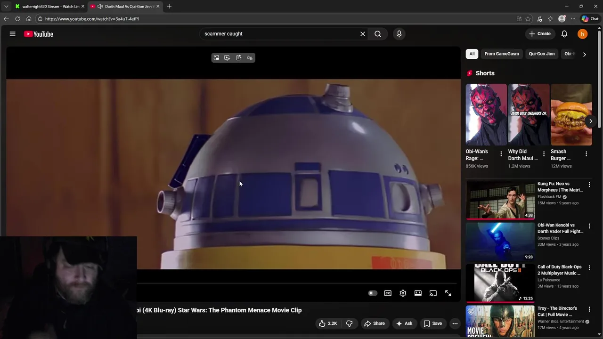This screenshot has width=603, height=339.
Task: Open the options menu for 'Call of Duty Black-Ops 2'
Action: 589,267
